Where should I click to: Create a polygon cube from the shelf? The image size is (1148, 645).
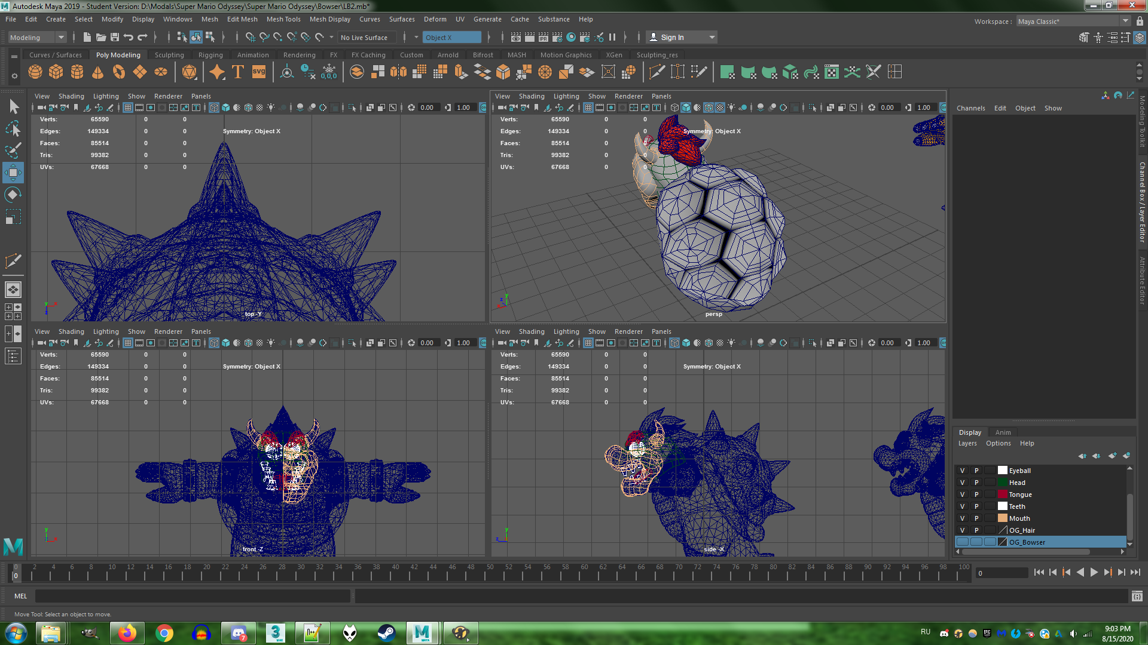coord(56,72)
